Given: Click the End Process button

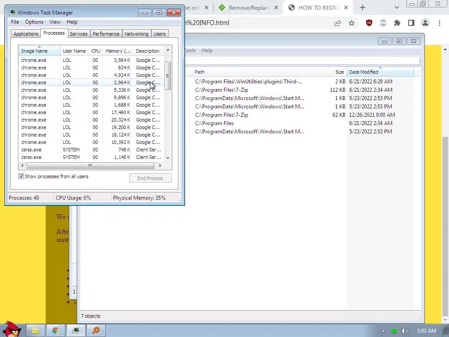Looking at the screenshot, I should (x=150, y=178).
